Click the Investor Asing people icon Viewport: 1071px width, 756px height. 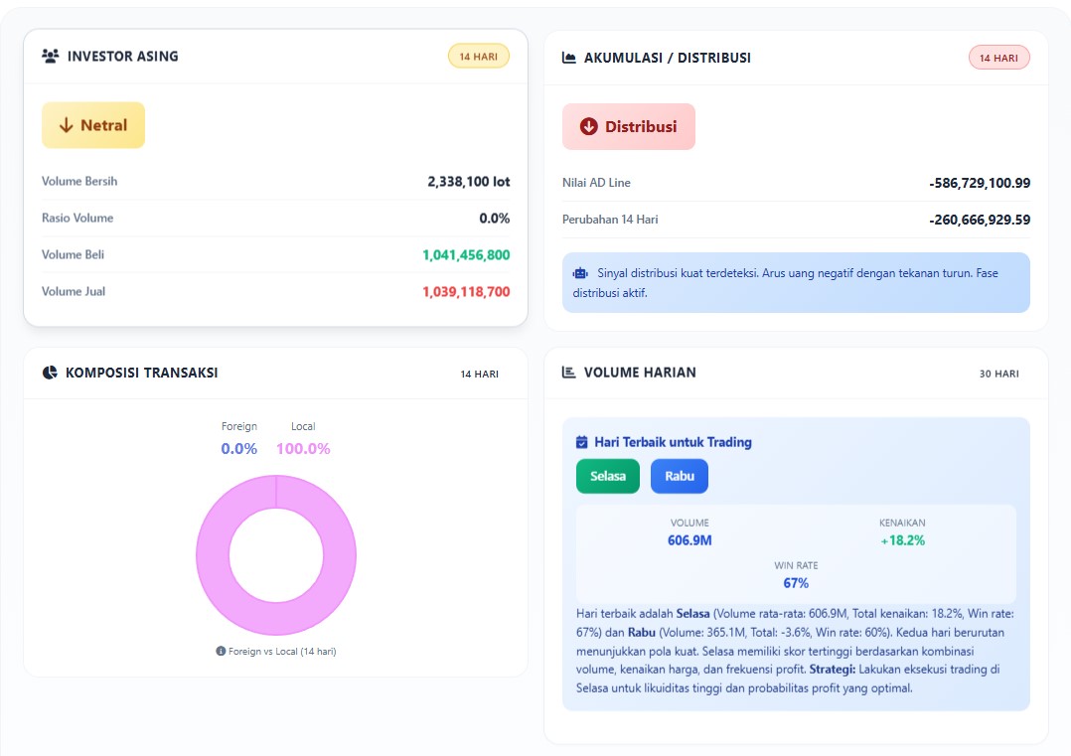coord(51,57)
